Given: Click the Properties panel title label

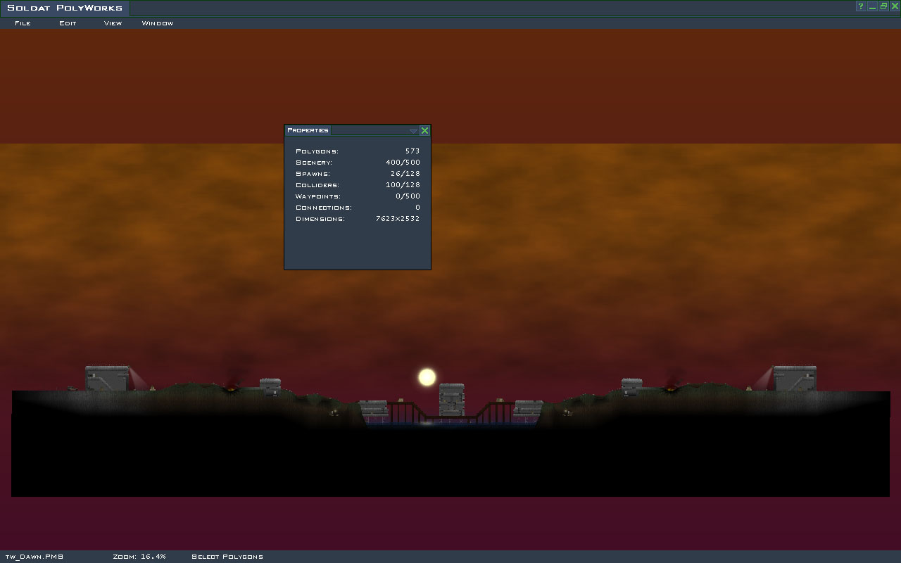Looking at the screenshot, I should [308, 130].
